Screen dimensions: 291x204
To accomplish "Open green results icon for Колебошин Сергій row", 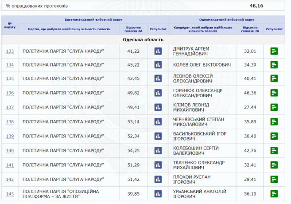I will click(274, 150).
